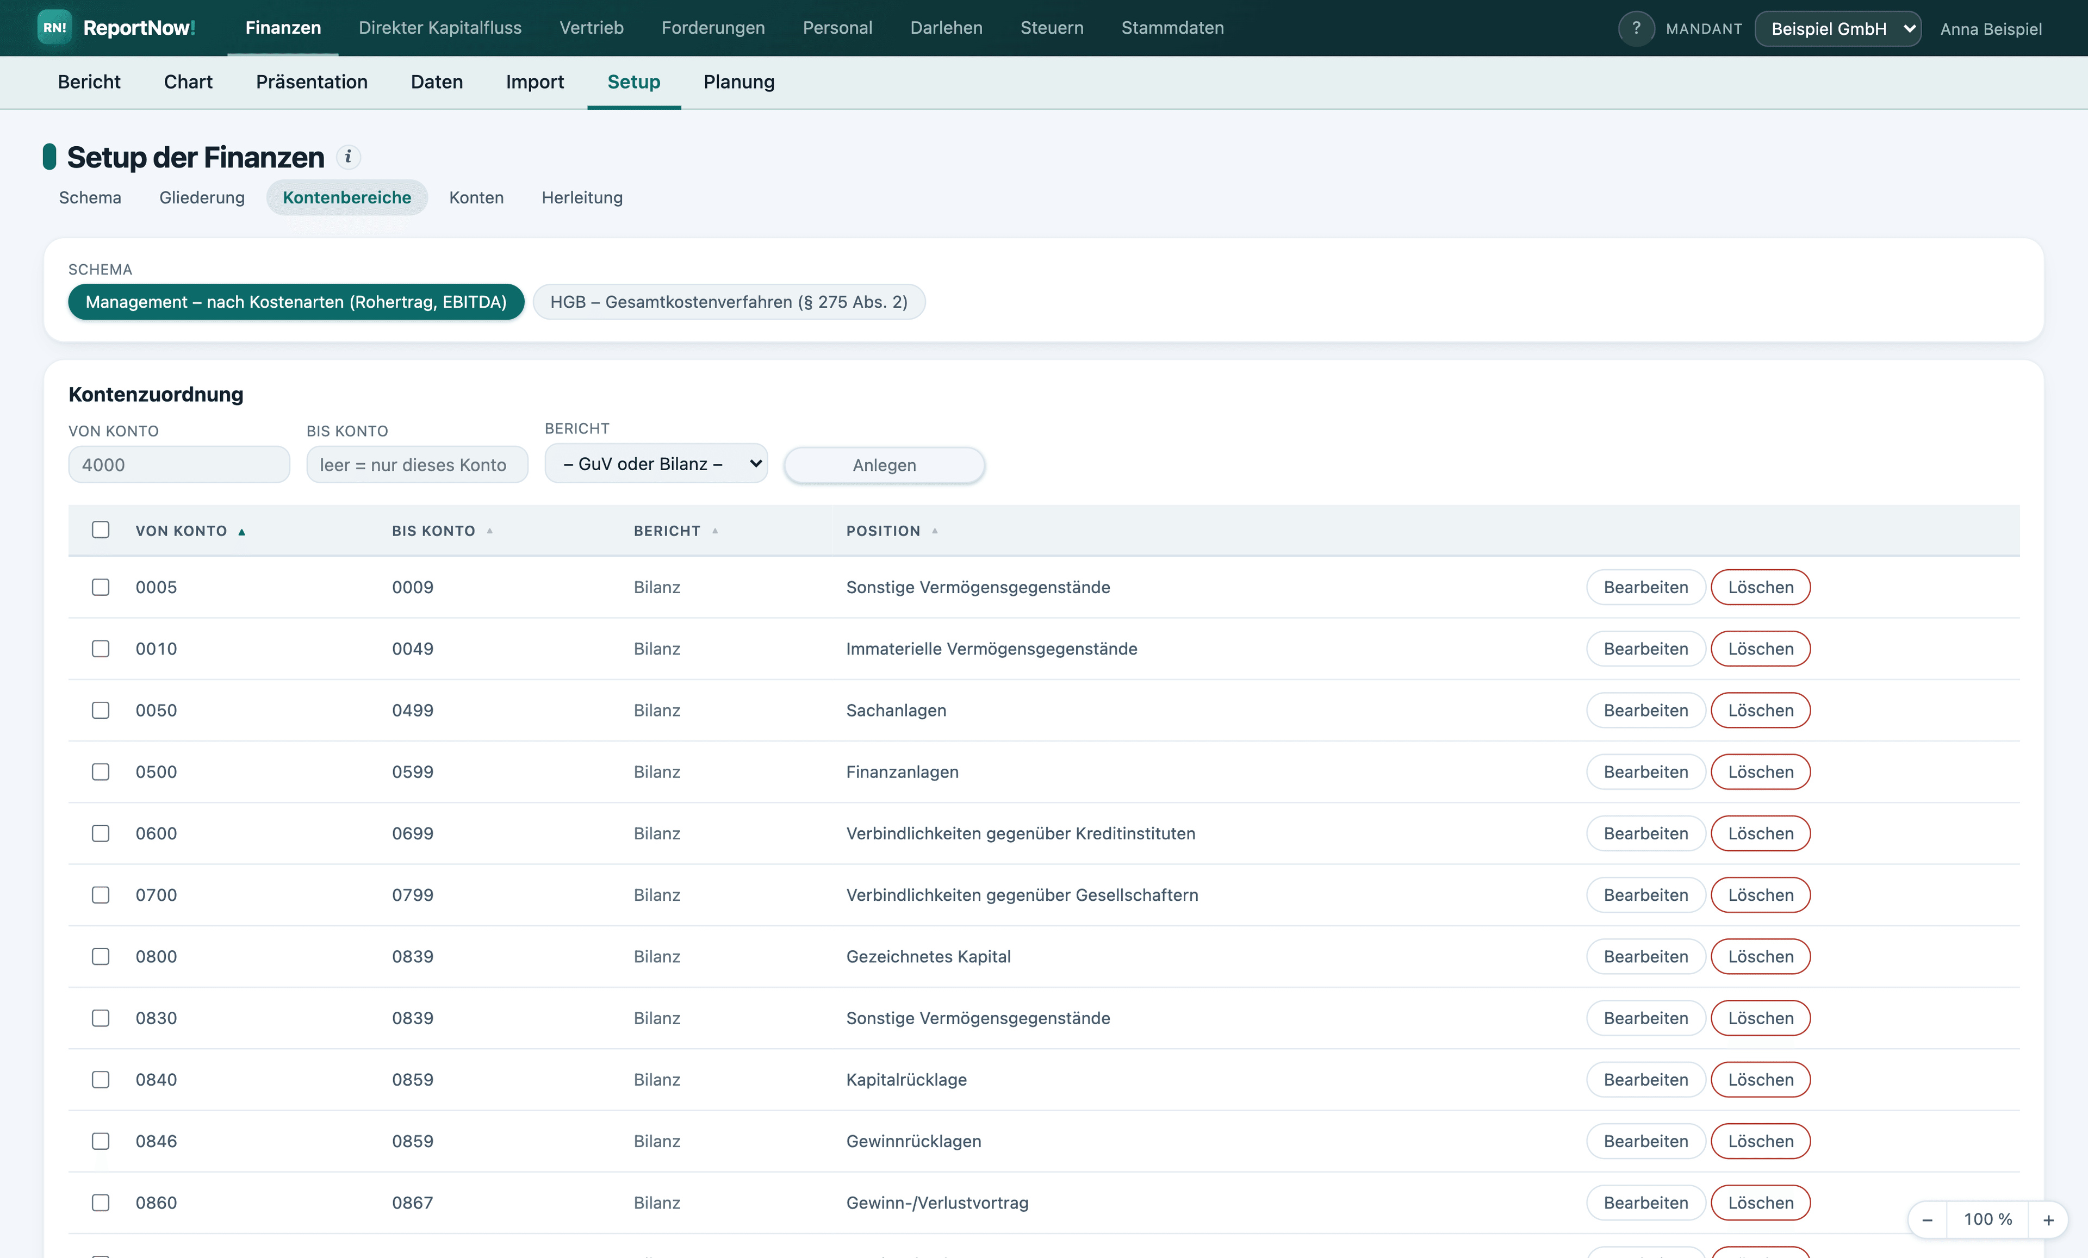Delete the Immaterielle Vermögensgegenstände row
This screenshot has width=2088, height=1258.
tap(1760, 648)
